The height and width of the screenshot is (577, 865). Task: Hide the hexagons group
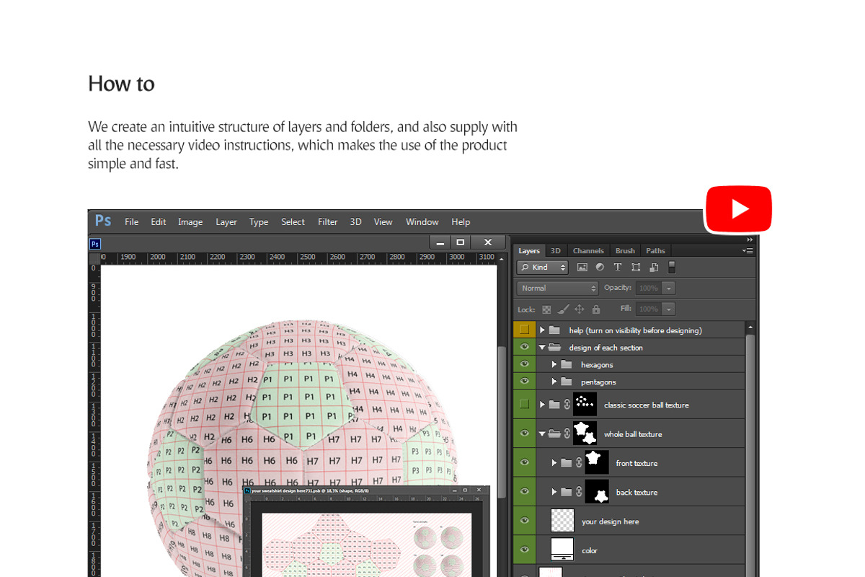(x=524, y=364)
